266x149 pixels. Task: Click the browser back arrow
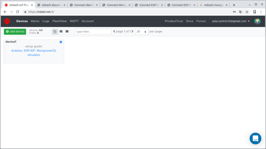coord(5,12)
